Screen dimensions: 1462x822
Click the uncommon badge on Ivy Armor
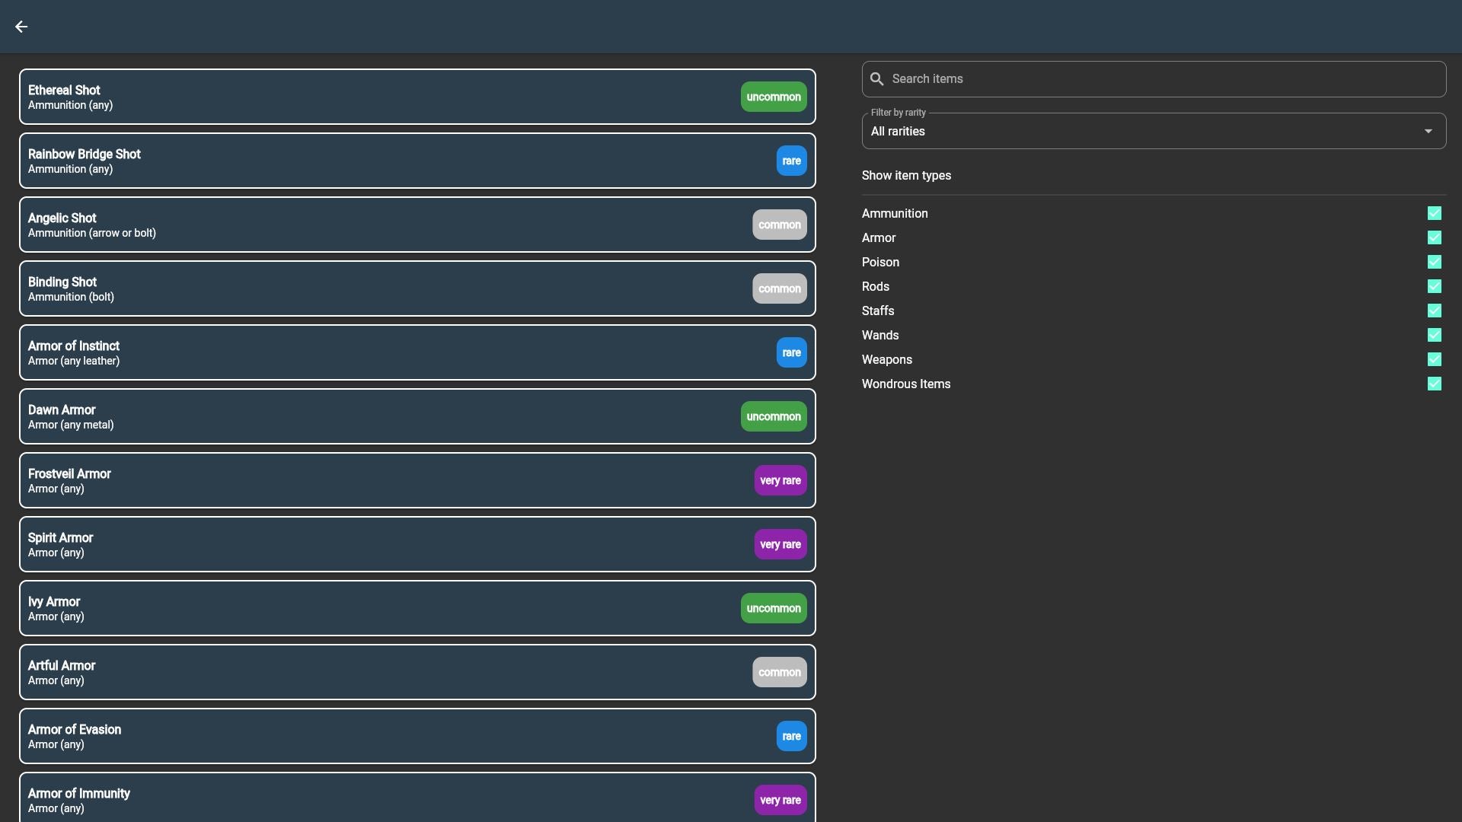click(x=773, y=608)
